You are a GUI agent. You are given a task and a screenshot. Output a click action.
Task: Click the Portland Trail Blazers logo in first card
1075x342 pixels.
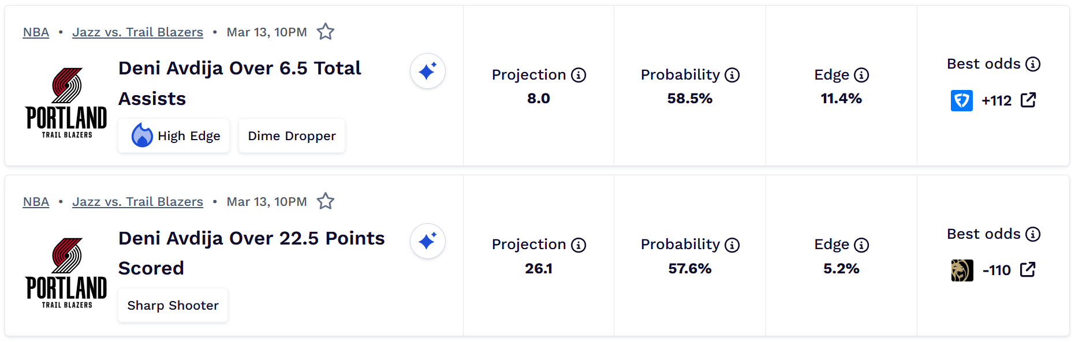(66, 103)
